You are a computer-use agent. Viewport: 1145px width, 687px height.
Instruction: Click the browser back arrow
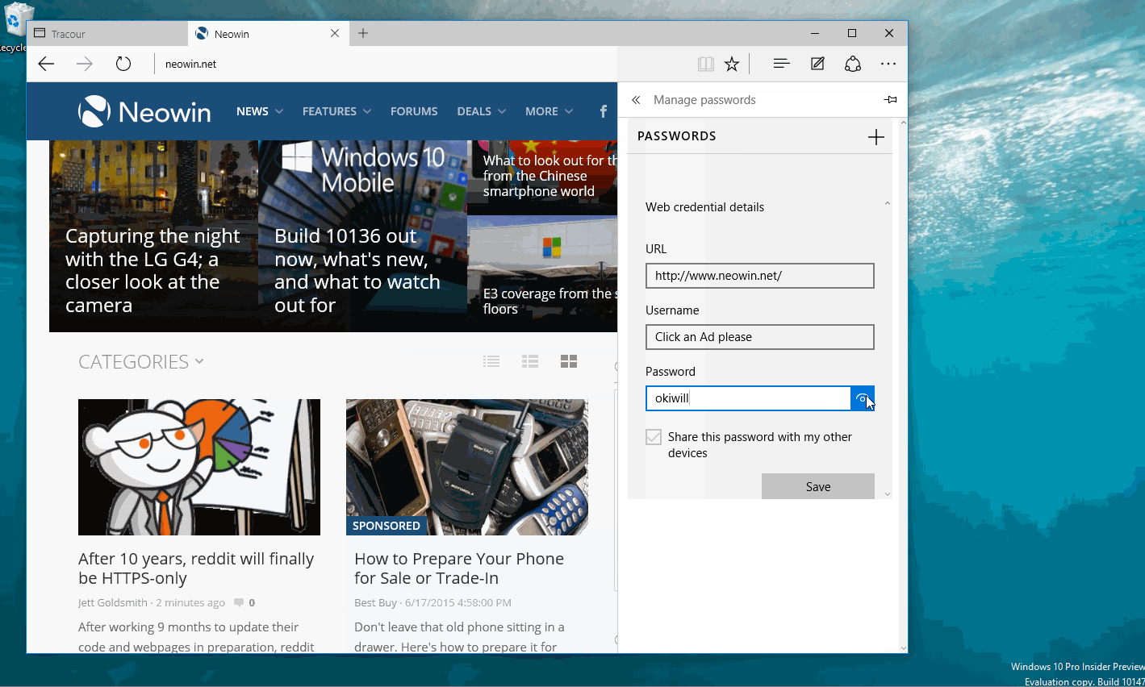click(x=46, y=64)
